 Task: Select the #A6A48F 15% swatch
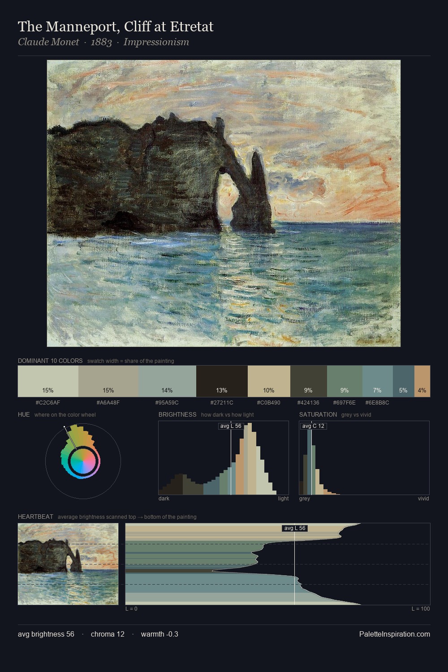point(108,381)
